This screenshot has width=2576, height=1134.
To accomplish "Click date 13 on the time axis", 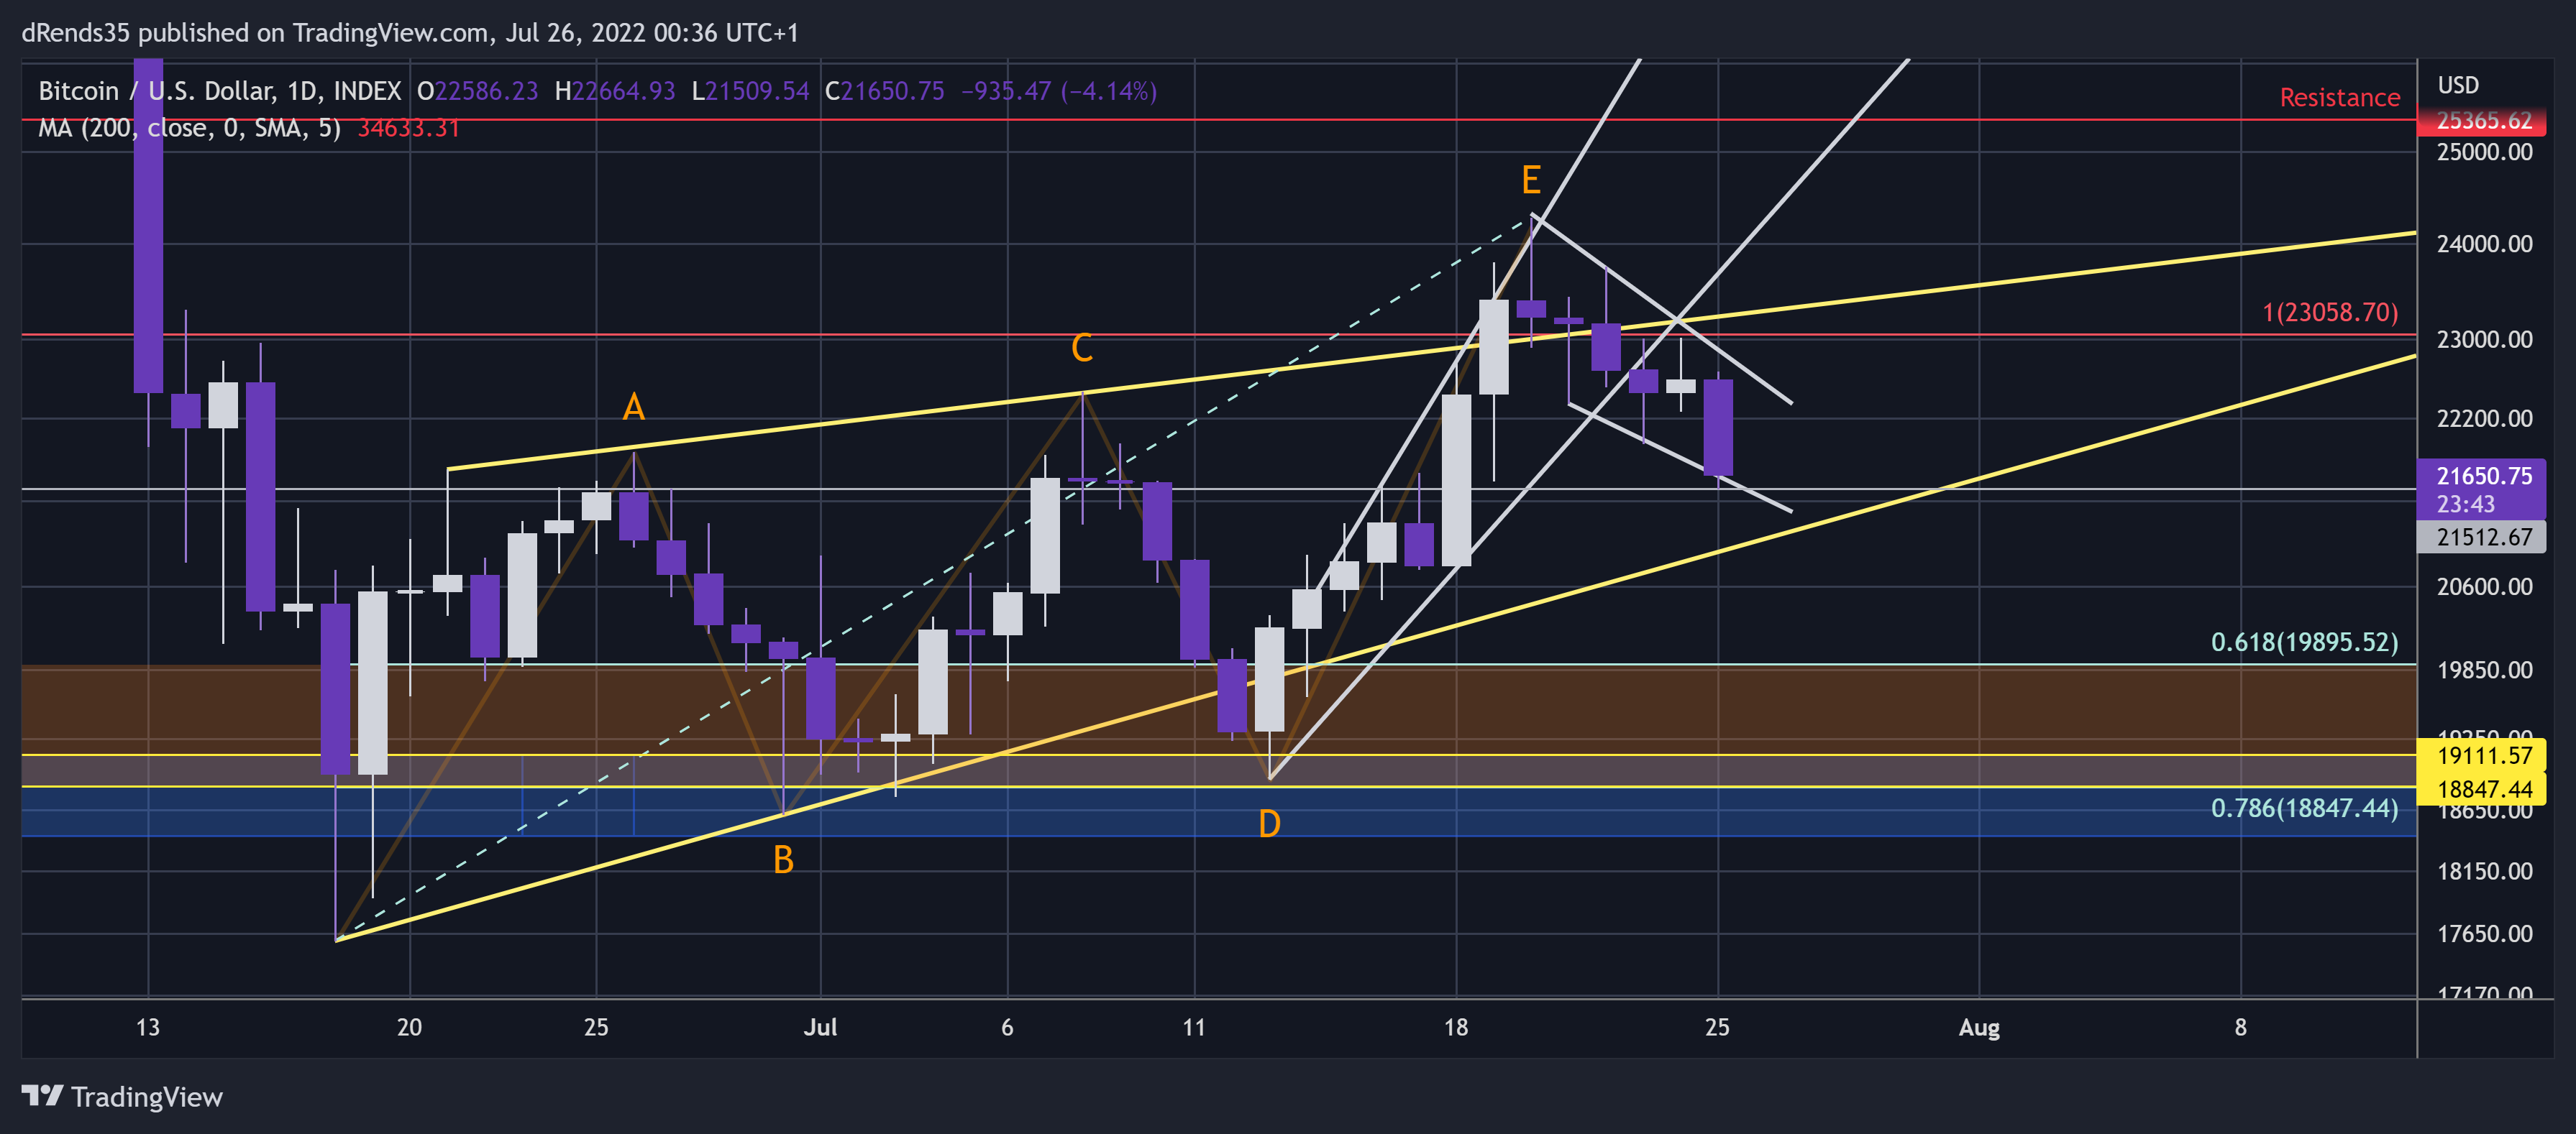I will (x=148, y=1027).
